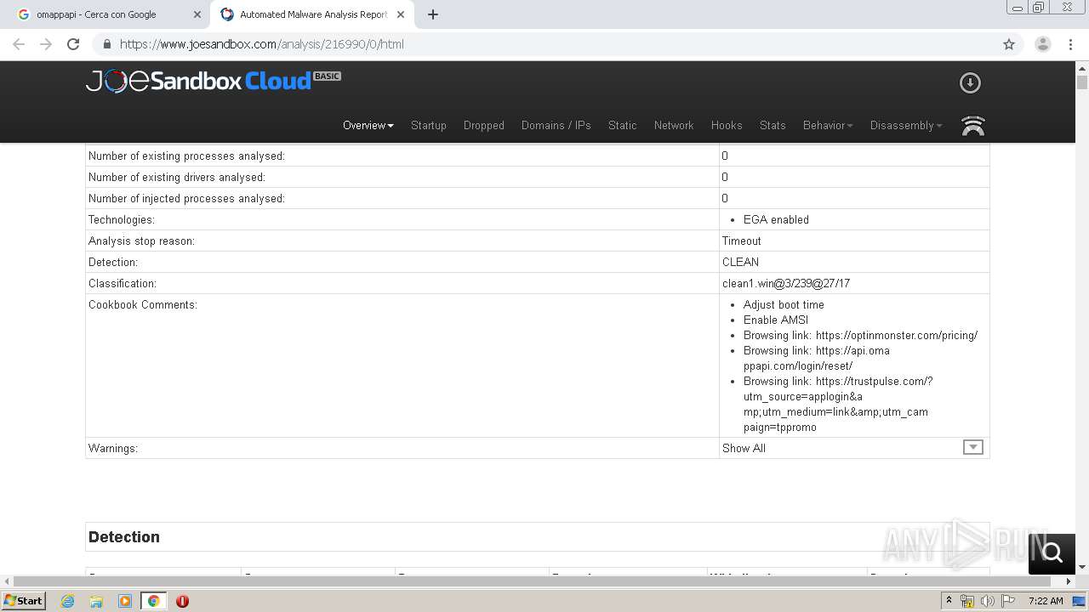Click the vertical scrollbar down arrow

pyautogui.click(x=1082, y=567)
